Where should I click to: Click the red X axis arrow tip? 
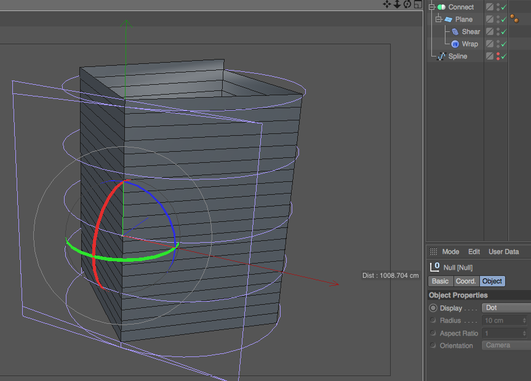click(334, 283)
